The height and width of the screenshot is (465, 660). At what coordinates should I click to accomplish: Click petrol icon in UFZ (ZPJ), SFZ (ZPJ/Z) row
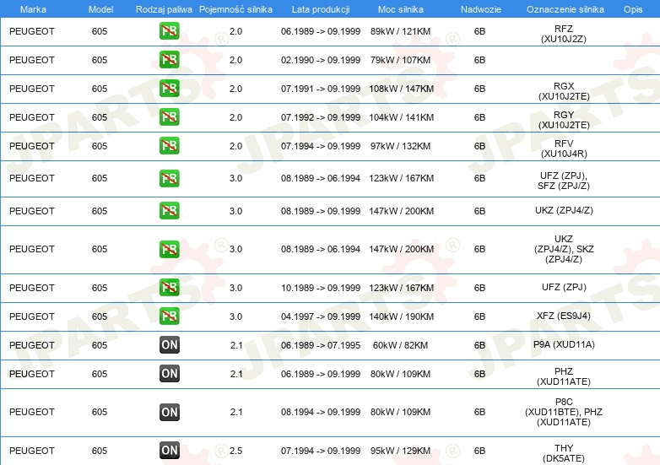pyautogui.click(x=169, y=178)
